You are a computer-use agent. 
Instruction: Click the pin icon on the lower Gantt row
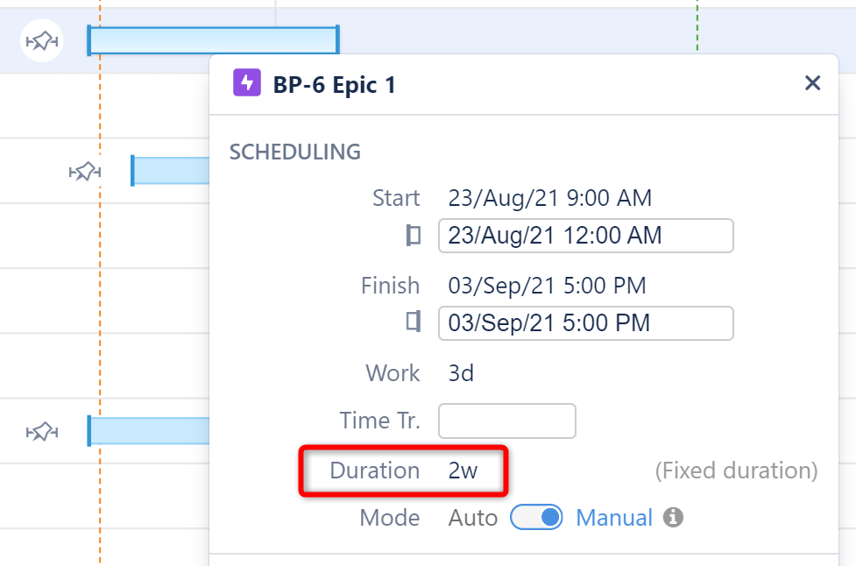[41, 430]
